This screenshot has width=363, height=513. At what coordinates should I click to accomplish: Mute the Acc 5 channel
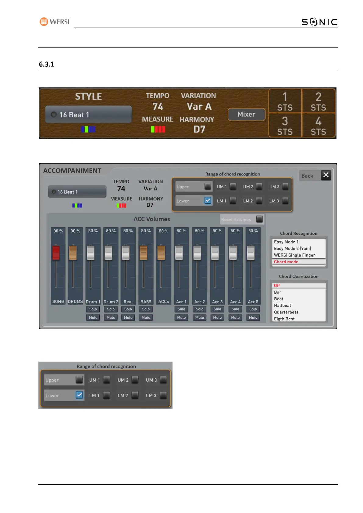(x=253, y=317)
